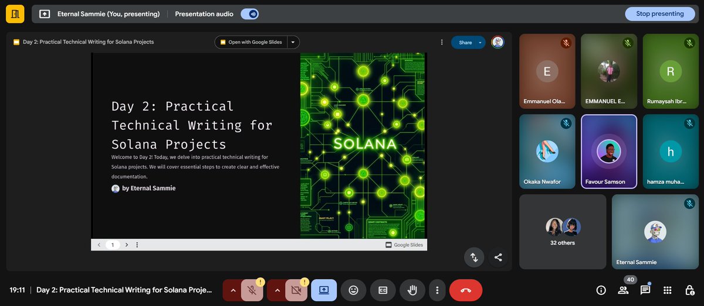Open slide options three-dot menu
This screenshot has width=704, height=306.
137,245
